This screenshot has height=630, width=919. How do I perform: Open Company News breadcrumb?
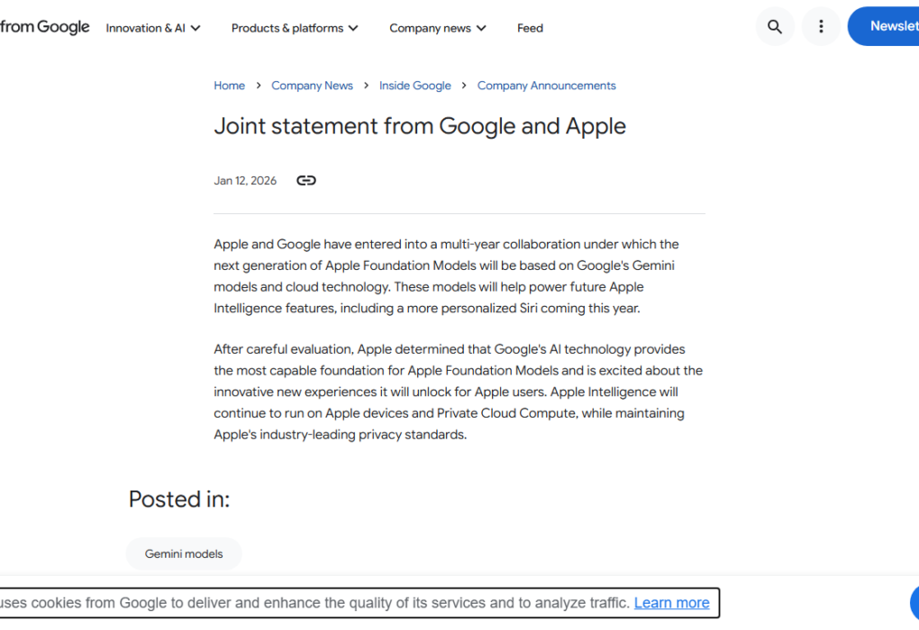312,85
